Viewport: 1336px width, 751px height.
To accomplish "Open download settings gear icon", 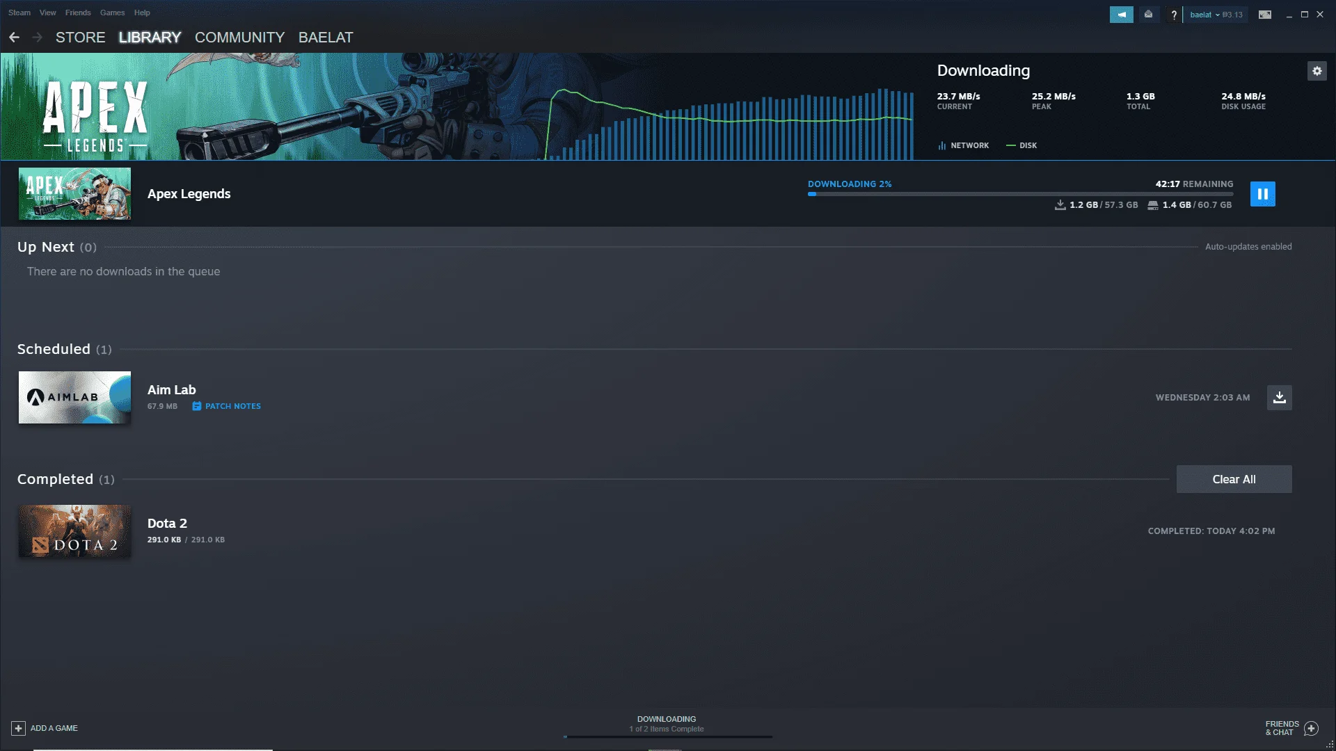I will coord(1317,71).
